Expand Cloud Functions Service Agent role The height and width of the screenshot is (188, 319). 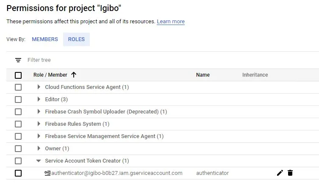[x=39, y=87]
